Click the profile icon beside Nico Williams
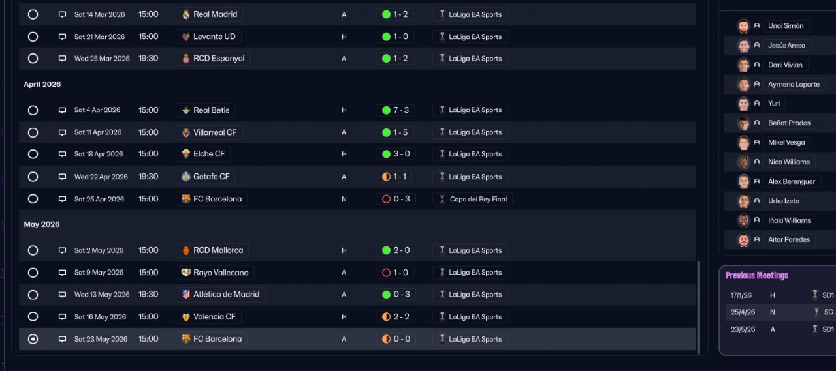836x371 pixels. [x=757, y=162]
